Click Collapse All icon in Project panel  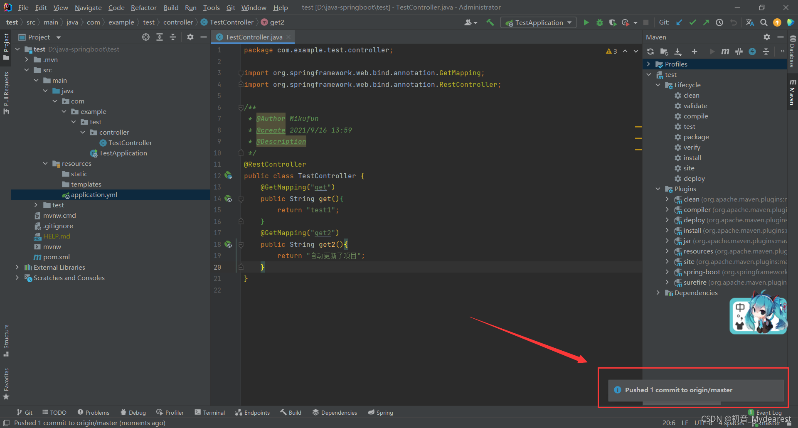tap(173, 37)
